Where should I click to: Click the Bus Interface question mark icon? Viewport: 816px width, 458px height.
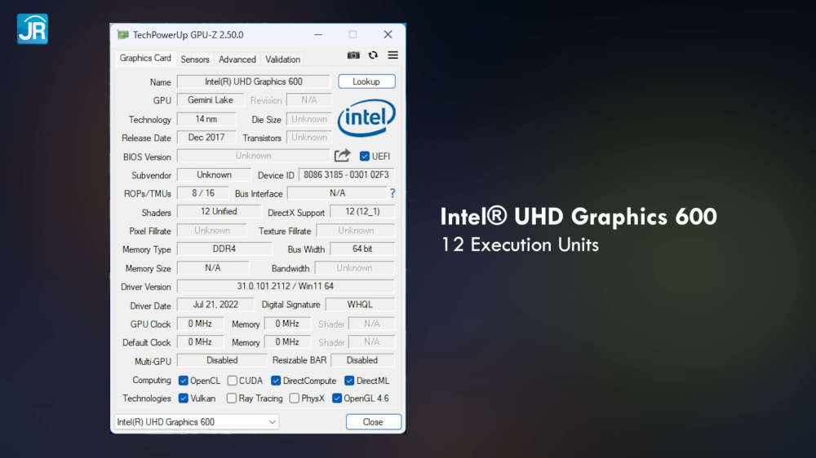pyautogui.click(x=392, y=193)
